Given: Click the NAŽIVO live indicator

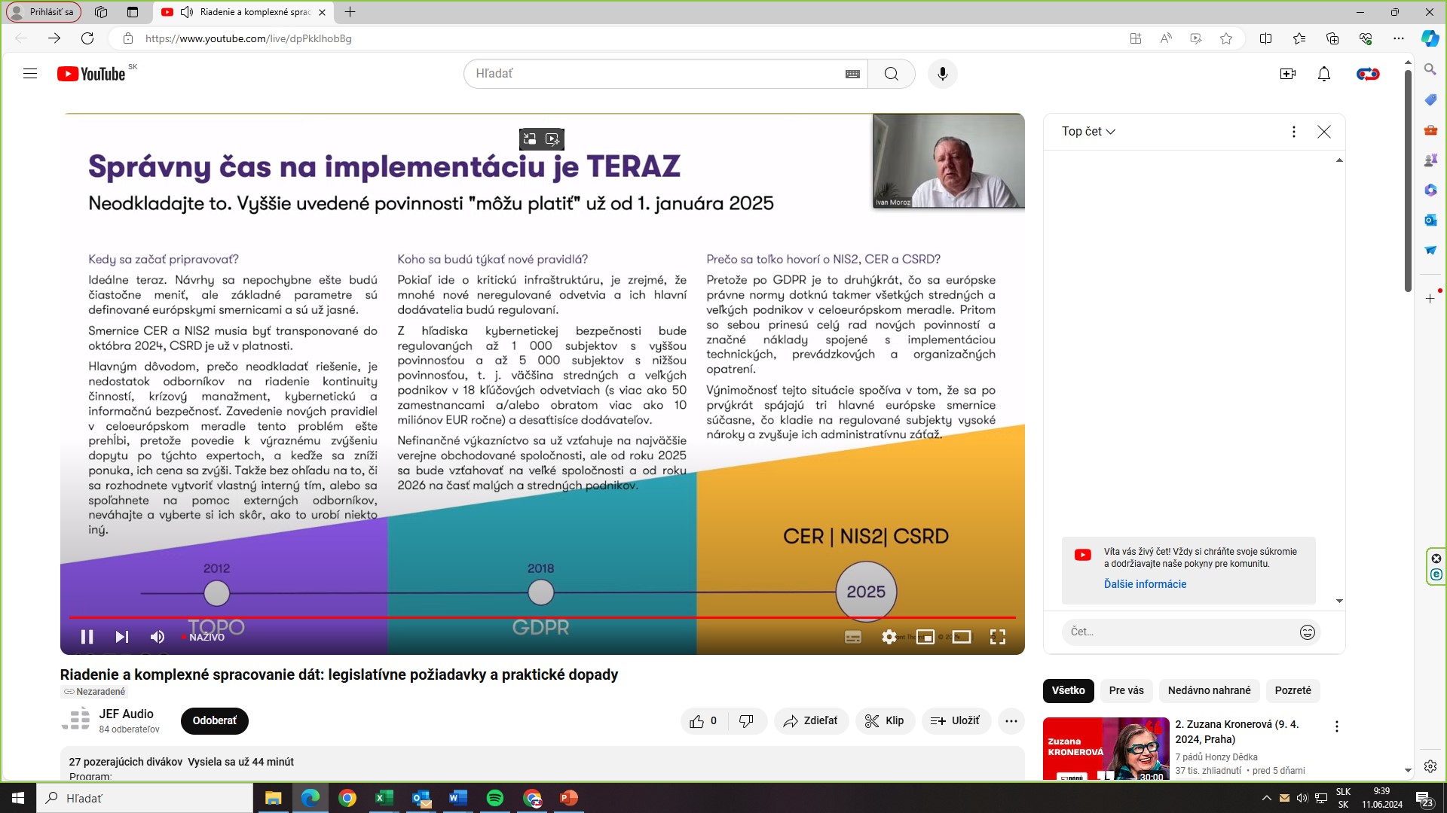Looking at the screenshot, I should [203, 637].
